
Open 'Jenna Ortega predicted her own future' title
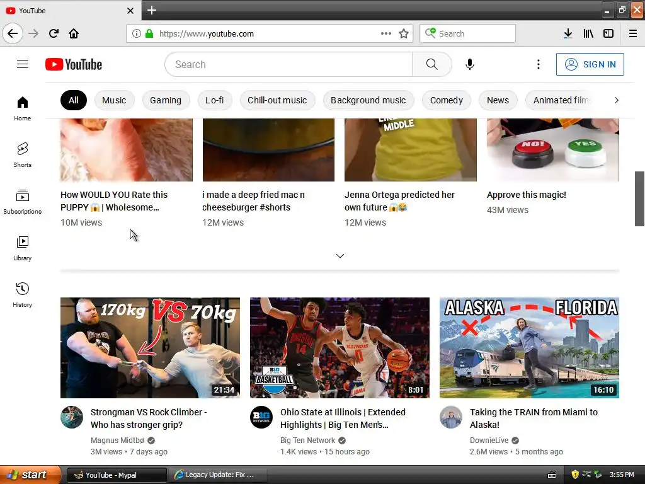399,201
